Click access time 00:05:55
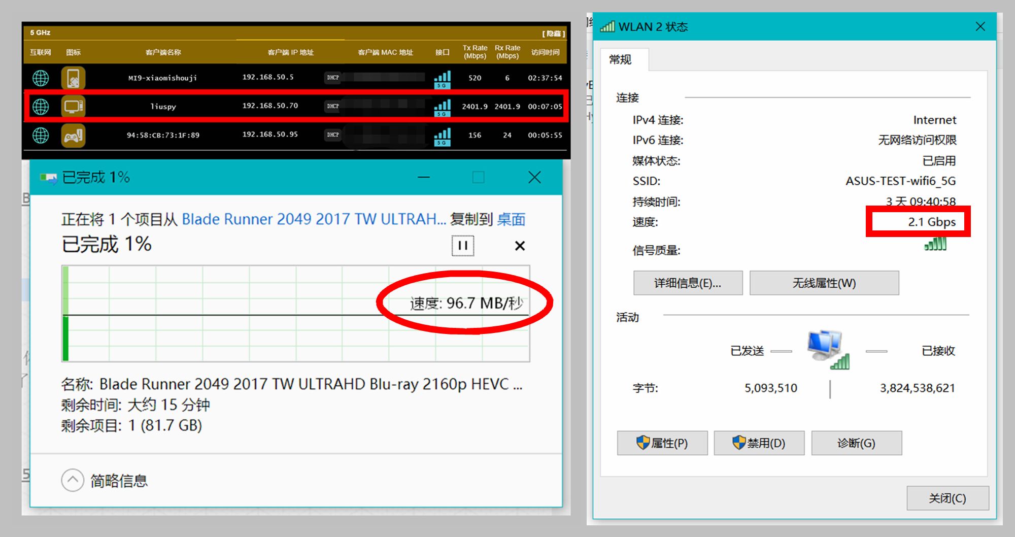1015x537 pixels. point(545,136)
